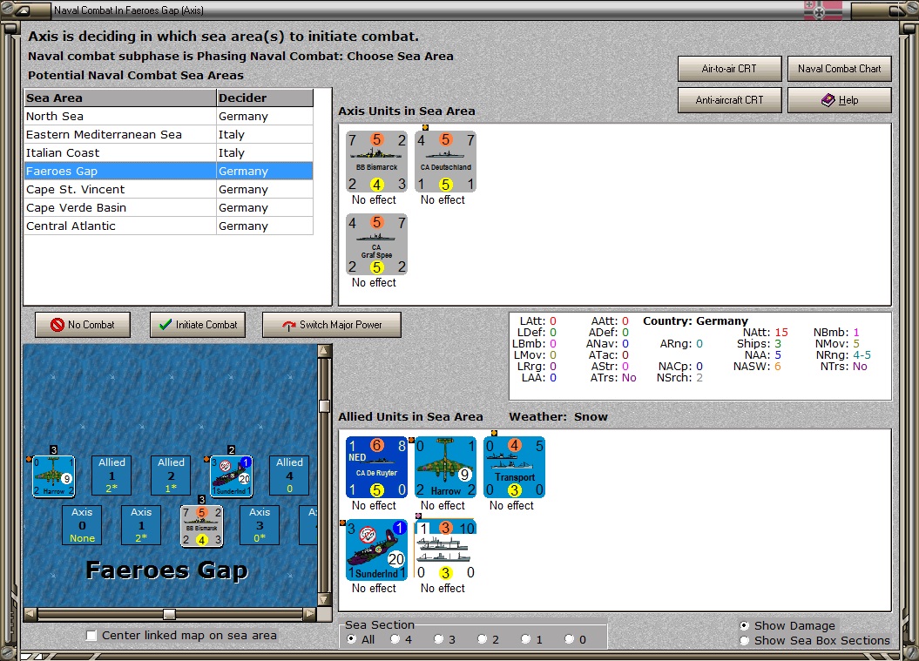Select Sea Section 3 radio option

(438, 639)
